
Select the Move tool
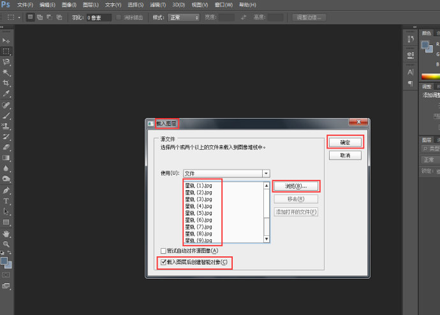(6, 40)
